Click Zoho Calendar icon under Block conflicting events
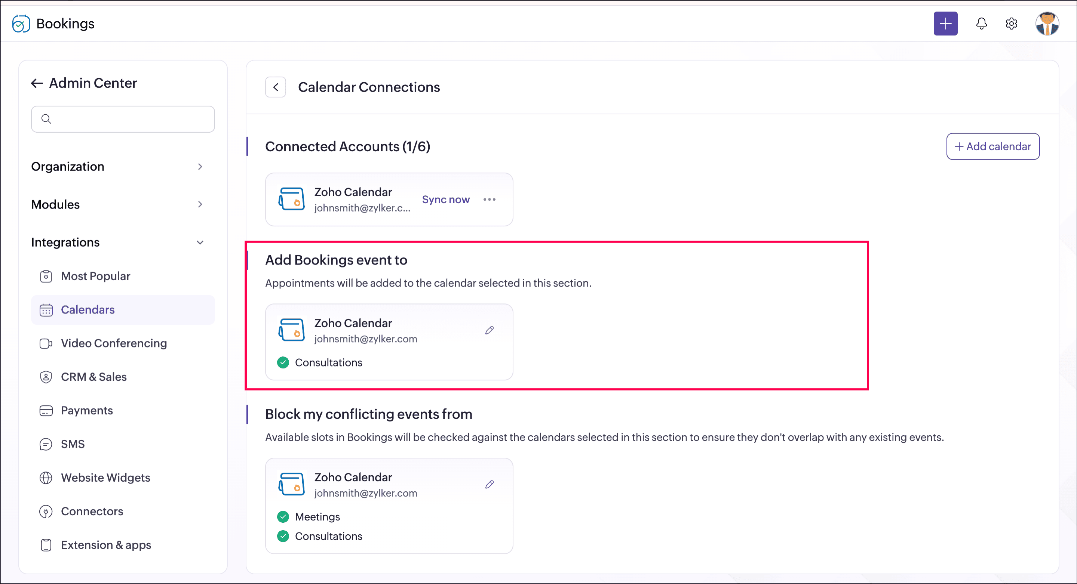Image resolution: width=1077 pixels, height=584 pixels. 291,484
